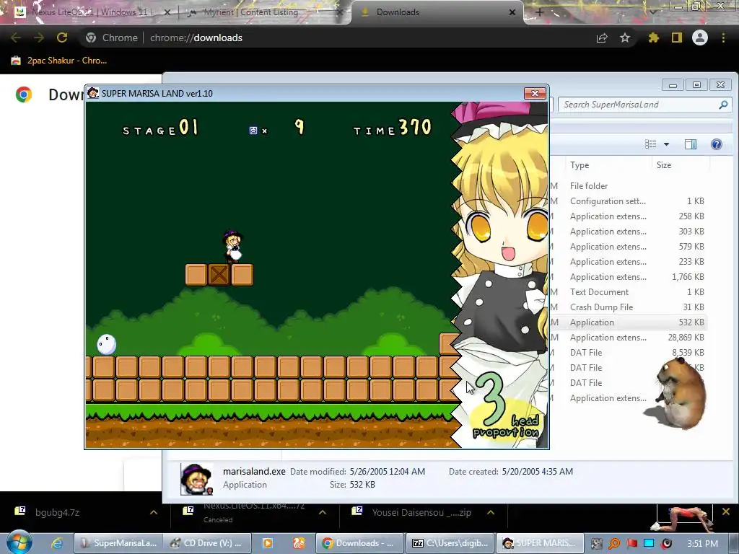Change view with Explorer's view icon
The width and height of the screenshot is (739, 554).
[651, 144]
